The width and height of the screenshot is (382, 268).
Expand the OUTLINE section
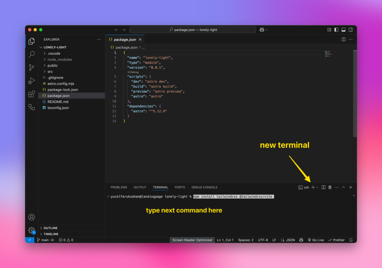[50, 228]
